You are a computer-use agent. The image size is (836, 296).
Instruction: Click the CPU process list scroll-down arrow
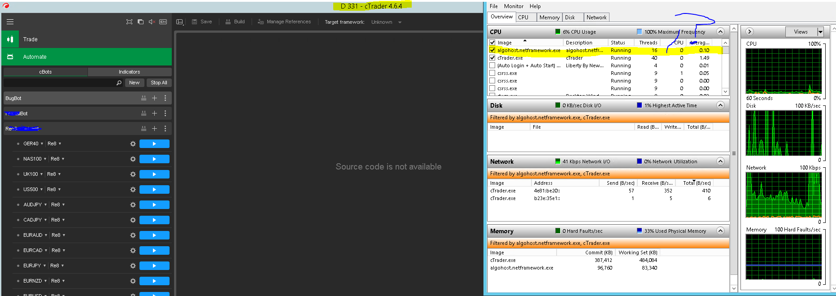coord(725,91)
